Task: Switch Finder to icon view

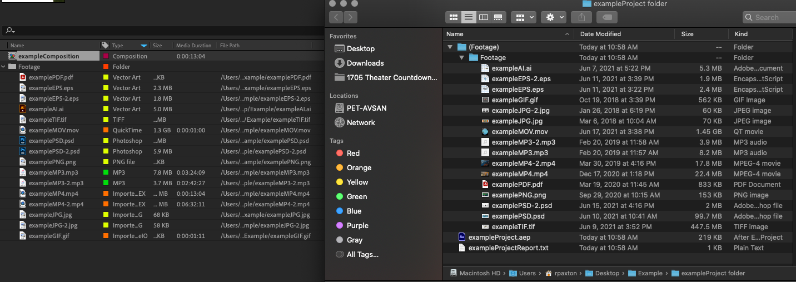Action: tap(452, 17)
